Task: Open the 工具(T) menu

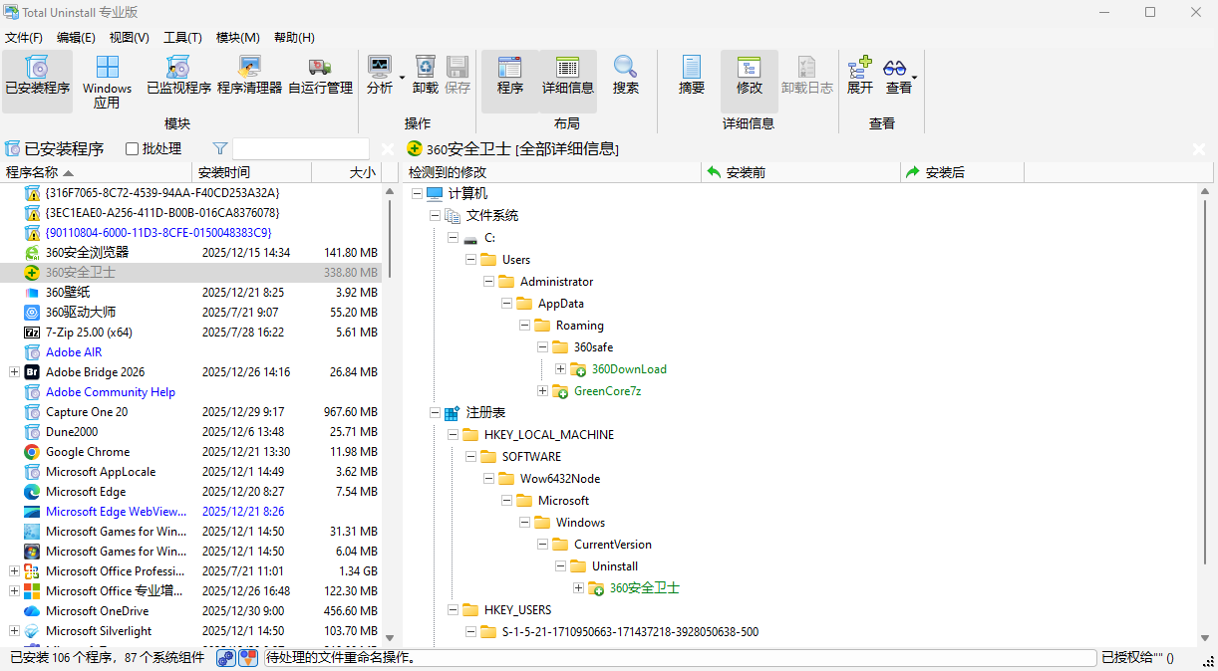Action: (x=182, y=38)
